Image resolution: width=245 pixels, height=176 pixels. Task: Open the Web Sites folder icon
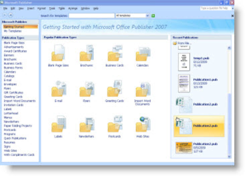[143, 124]
